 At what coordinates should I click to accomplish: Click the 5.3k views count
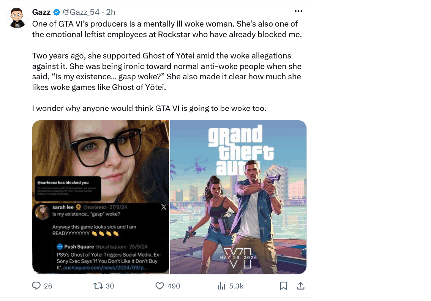(236, 286)
